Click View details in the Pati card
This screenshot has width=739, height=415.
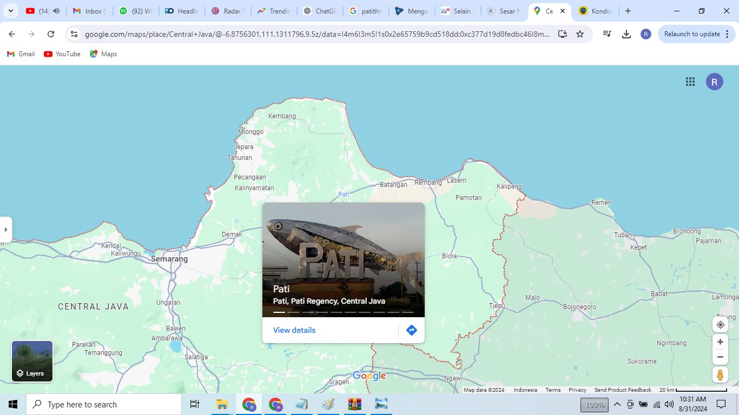294,330
